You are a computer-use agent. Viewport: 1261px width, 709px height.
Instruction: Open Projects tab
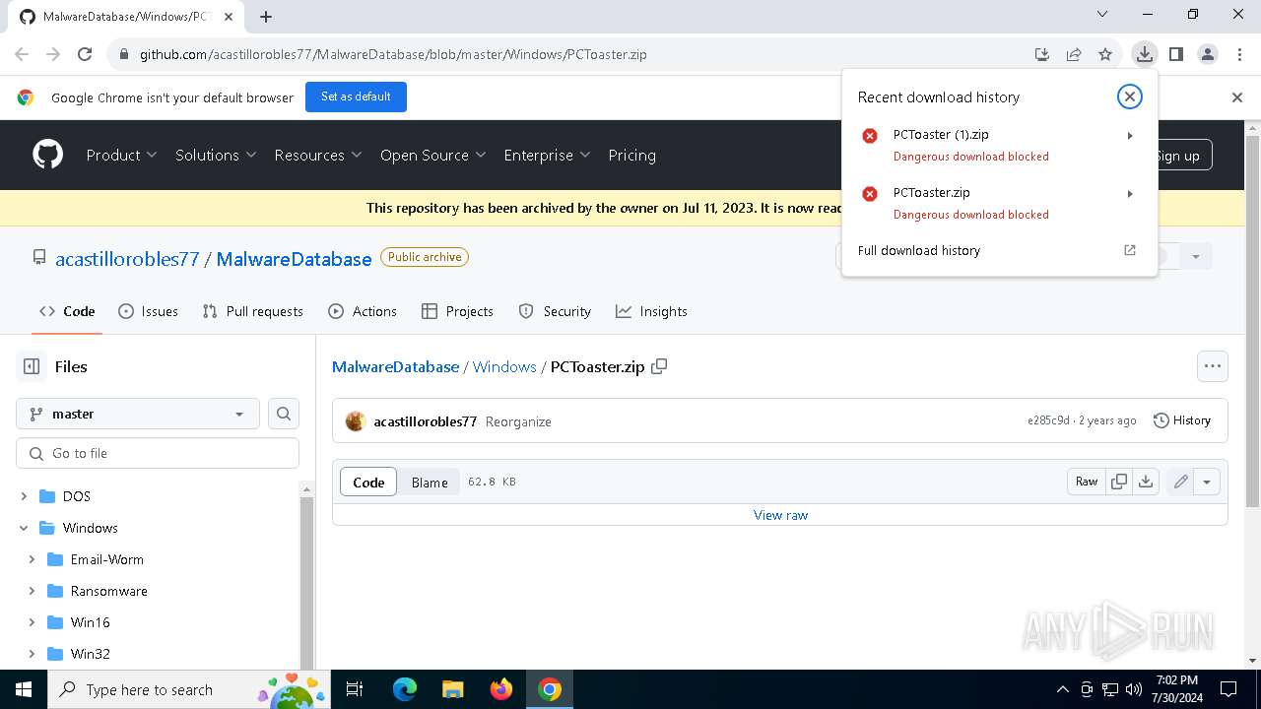click(x=457, y=311)
